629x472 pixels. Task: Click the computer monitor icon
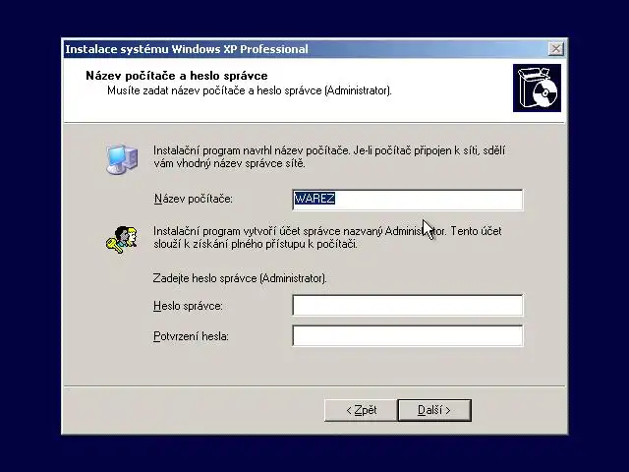pos(122,159)
